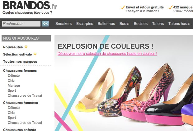Open Toutes nos marques link
The height and width of the screenshot is (131, 193).
coord(20,61)
